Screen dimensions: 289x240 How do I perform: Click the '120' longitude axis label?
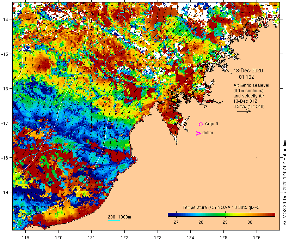[x=59, y=238]
